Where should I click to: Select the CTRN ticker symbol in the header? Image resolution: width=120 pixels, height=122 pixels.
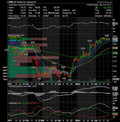coord(10,2)
